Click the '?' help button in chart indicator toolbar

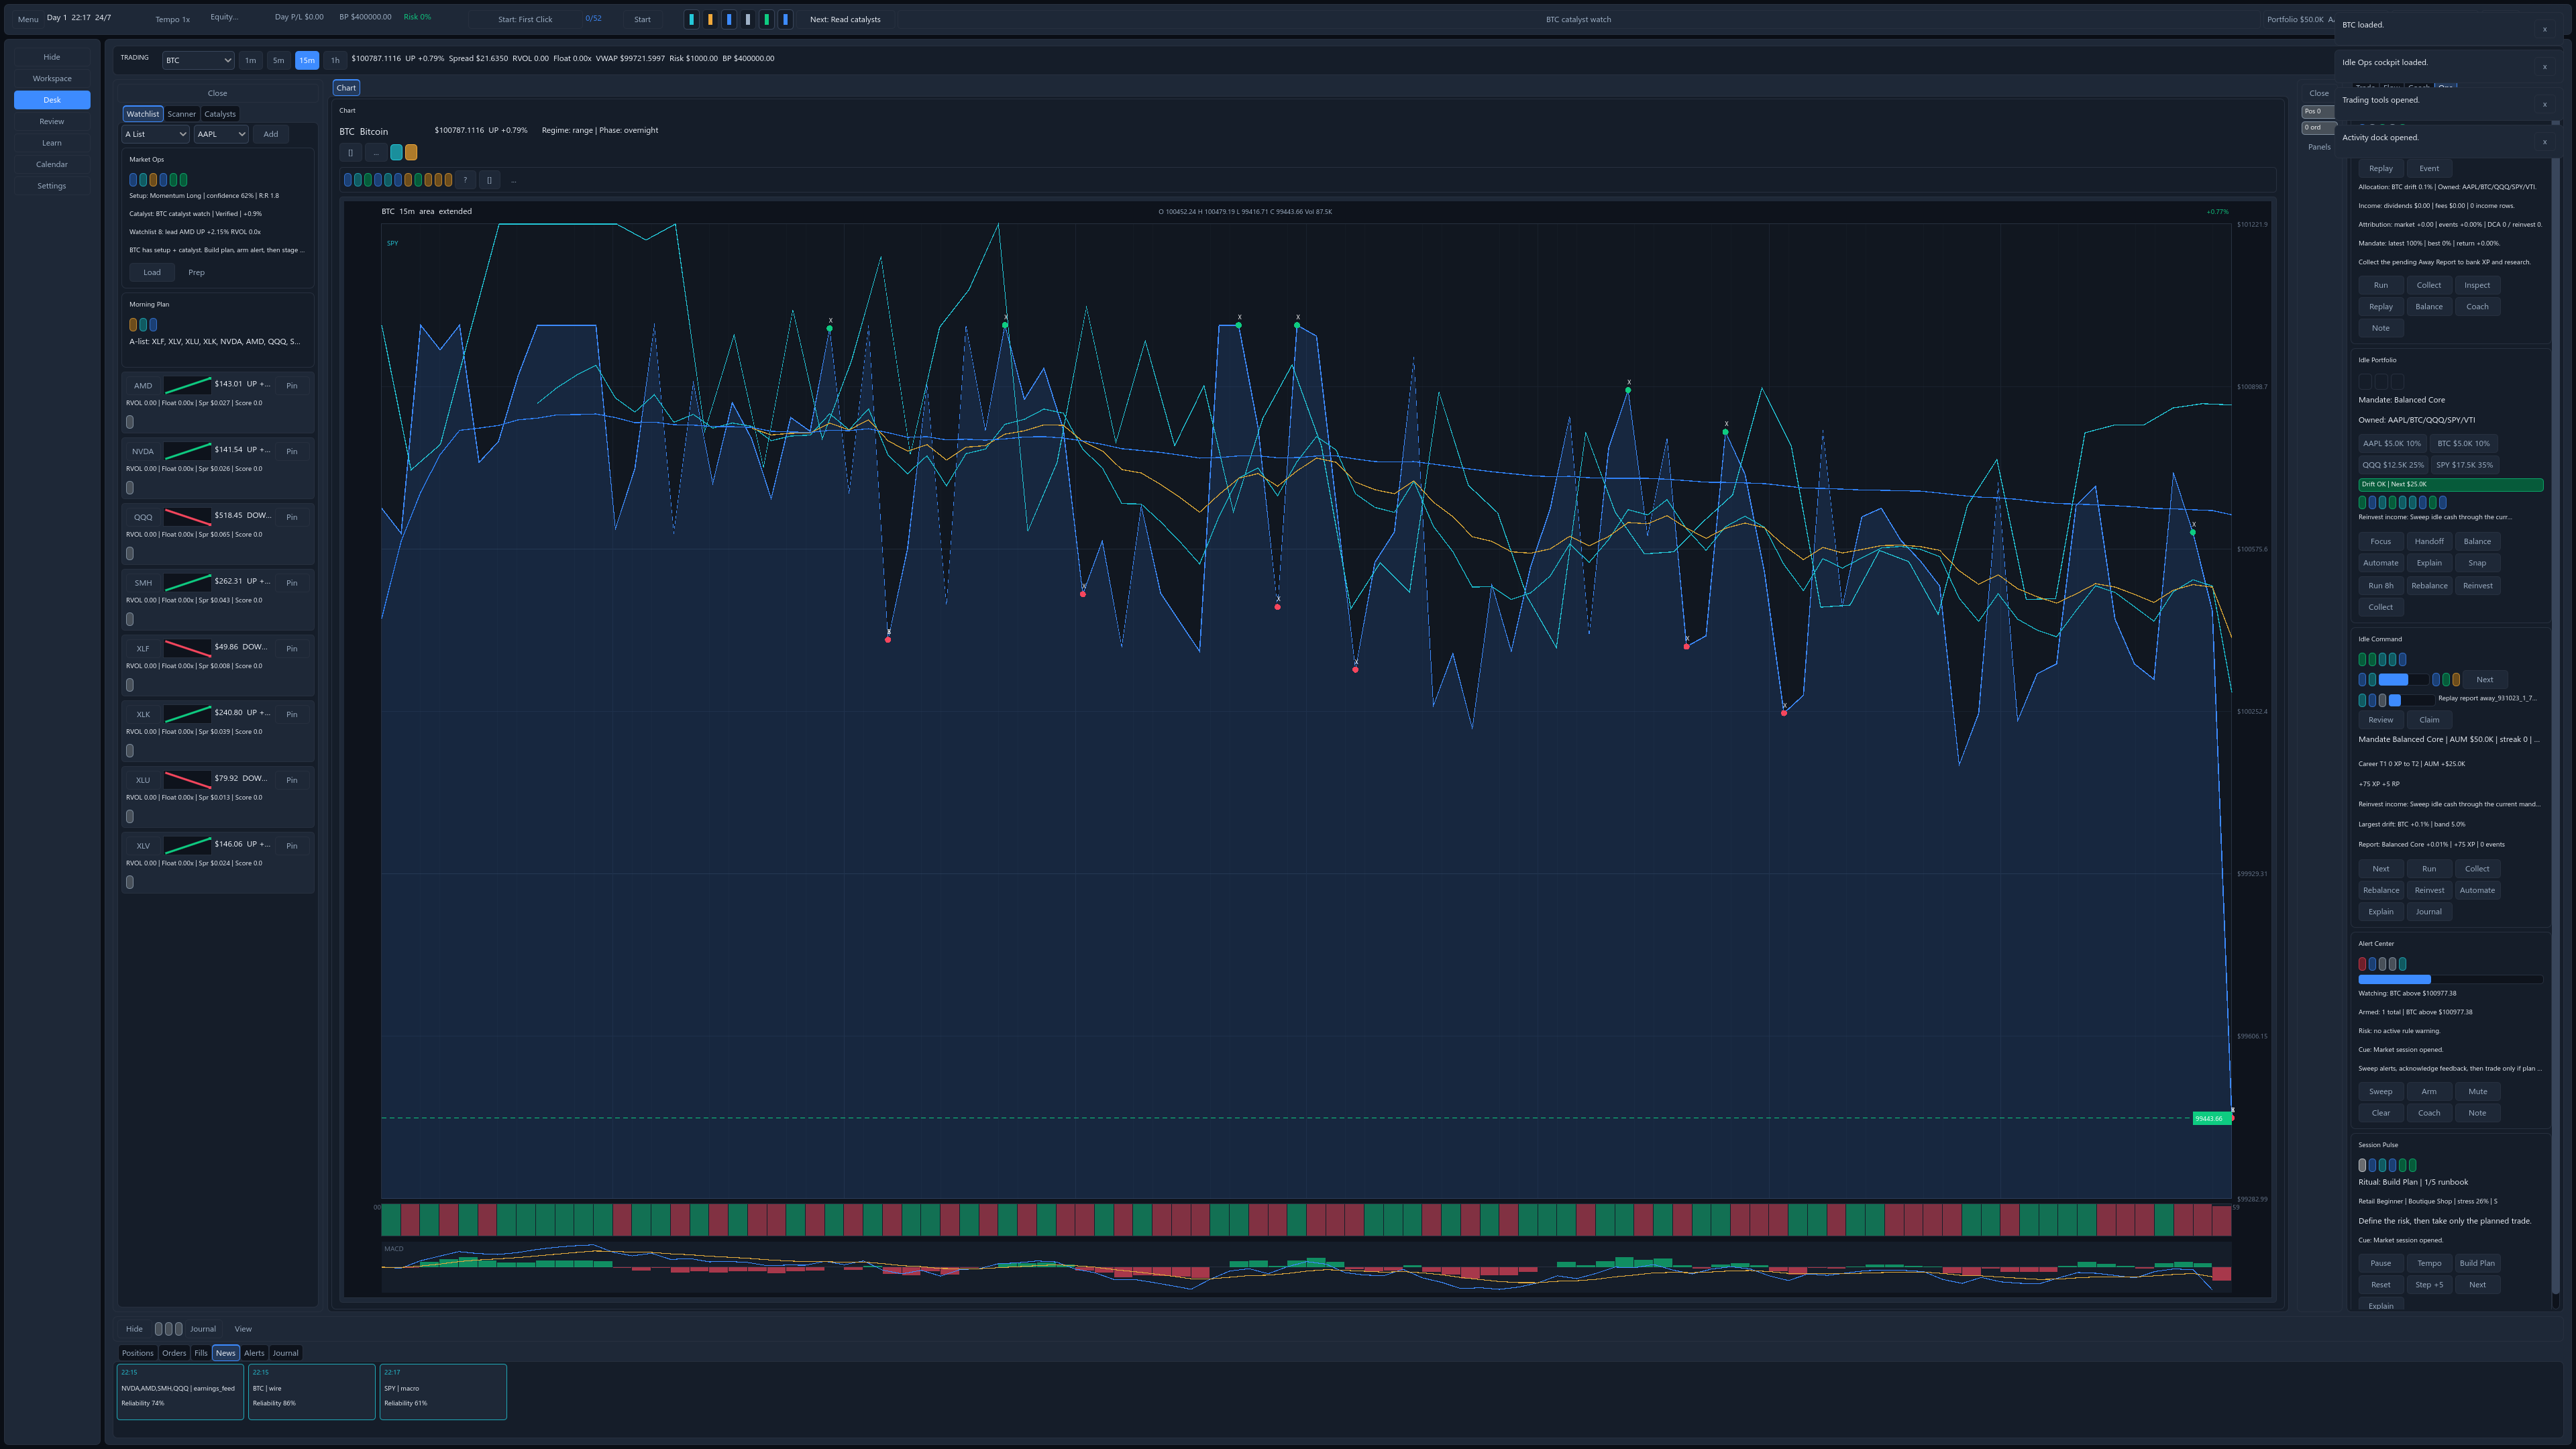point(465,180)
